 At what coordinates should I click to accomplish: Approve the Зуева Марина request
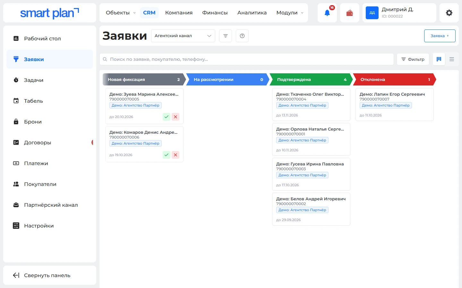click(x=167, y=117)
